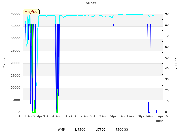Click the 'Apr 9' x-axis tick label
The image size is (180, 135).
pyautogui.click(x=97, y=116)
